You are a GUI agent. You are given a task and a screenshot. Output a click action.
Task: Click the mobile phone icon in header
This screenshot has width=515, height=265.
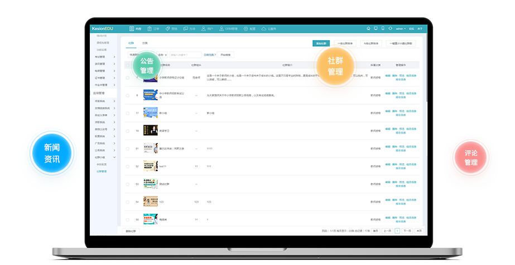383,28
